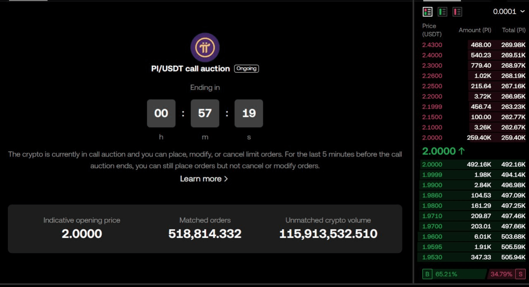The image size is (529, 287).
Task: Click the green B buy indicator
Action: pyautogui.click(x=427, y=274)
